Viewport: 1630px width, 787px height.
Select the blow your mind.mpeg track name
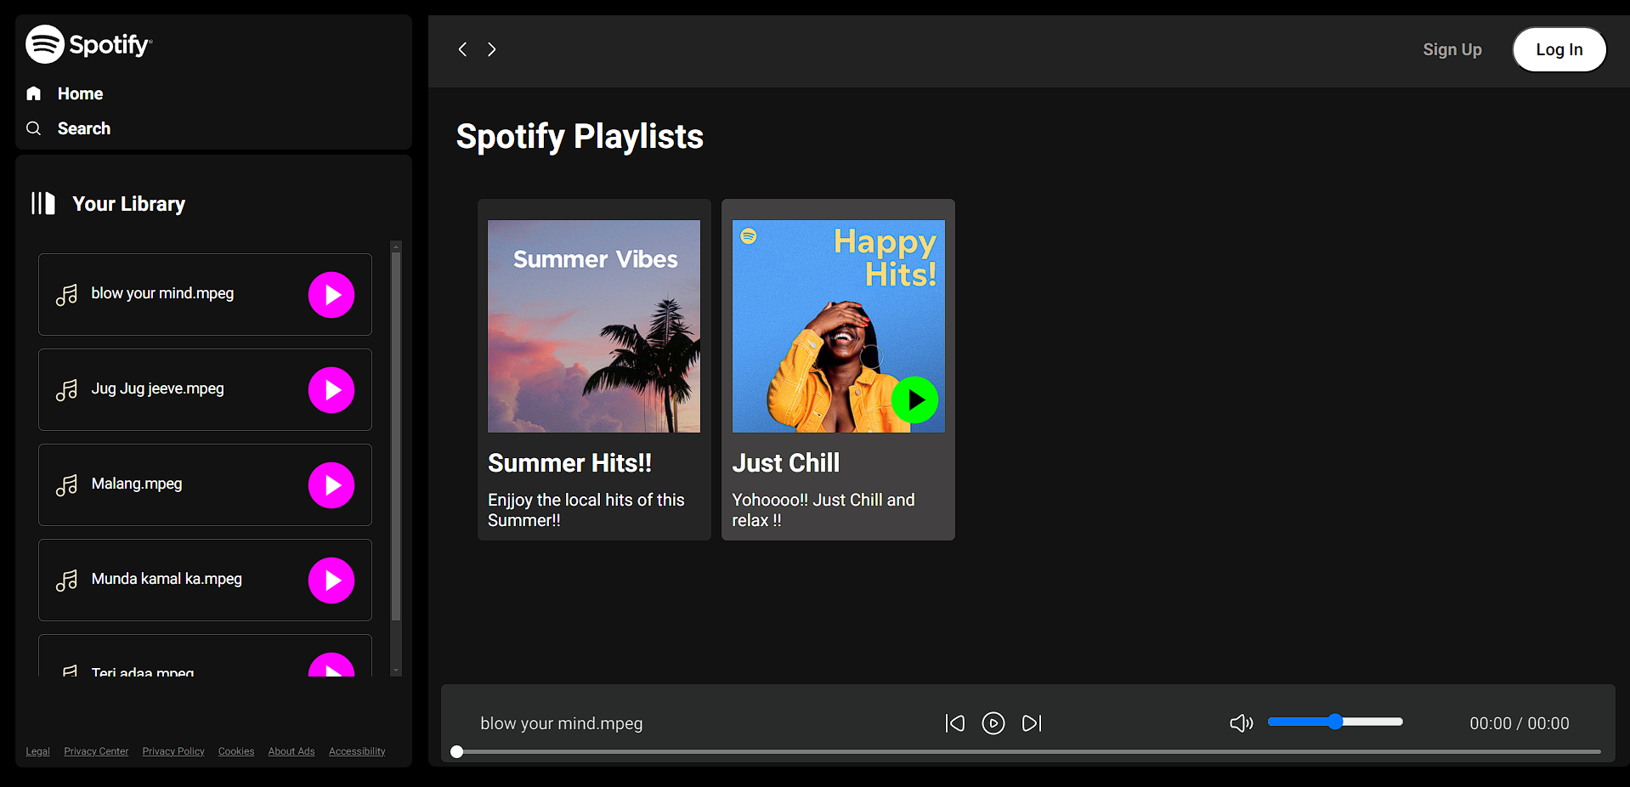(162, 293)
